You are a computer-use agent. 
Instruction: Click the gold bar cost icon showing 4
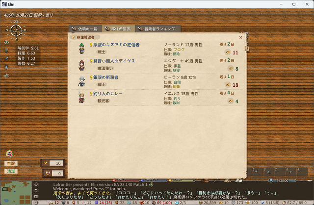(231, 101)
